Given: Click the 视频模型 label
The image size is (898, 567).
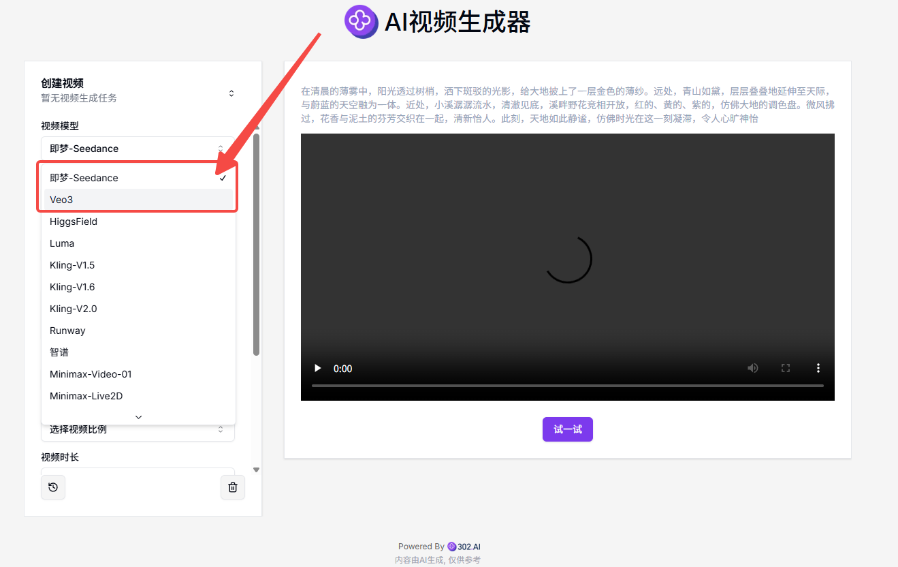Looking at the screenshot, I should pos(60,126).
